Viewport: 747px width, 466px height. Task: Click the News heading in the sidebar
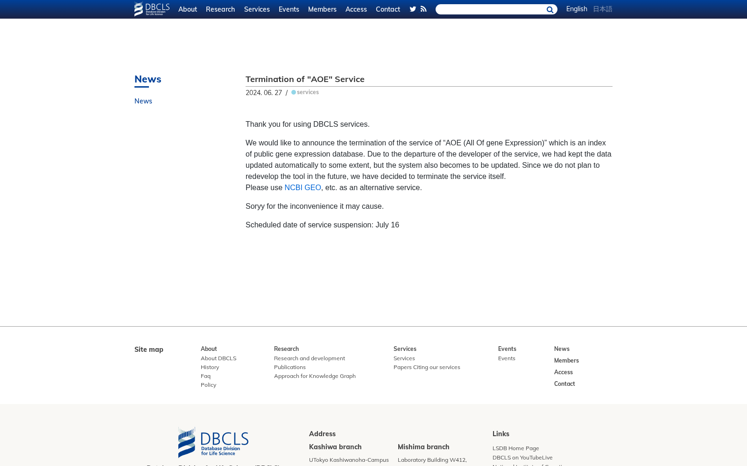[x=148, y=79]
